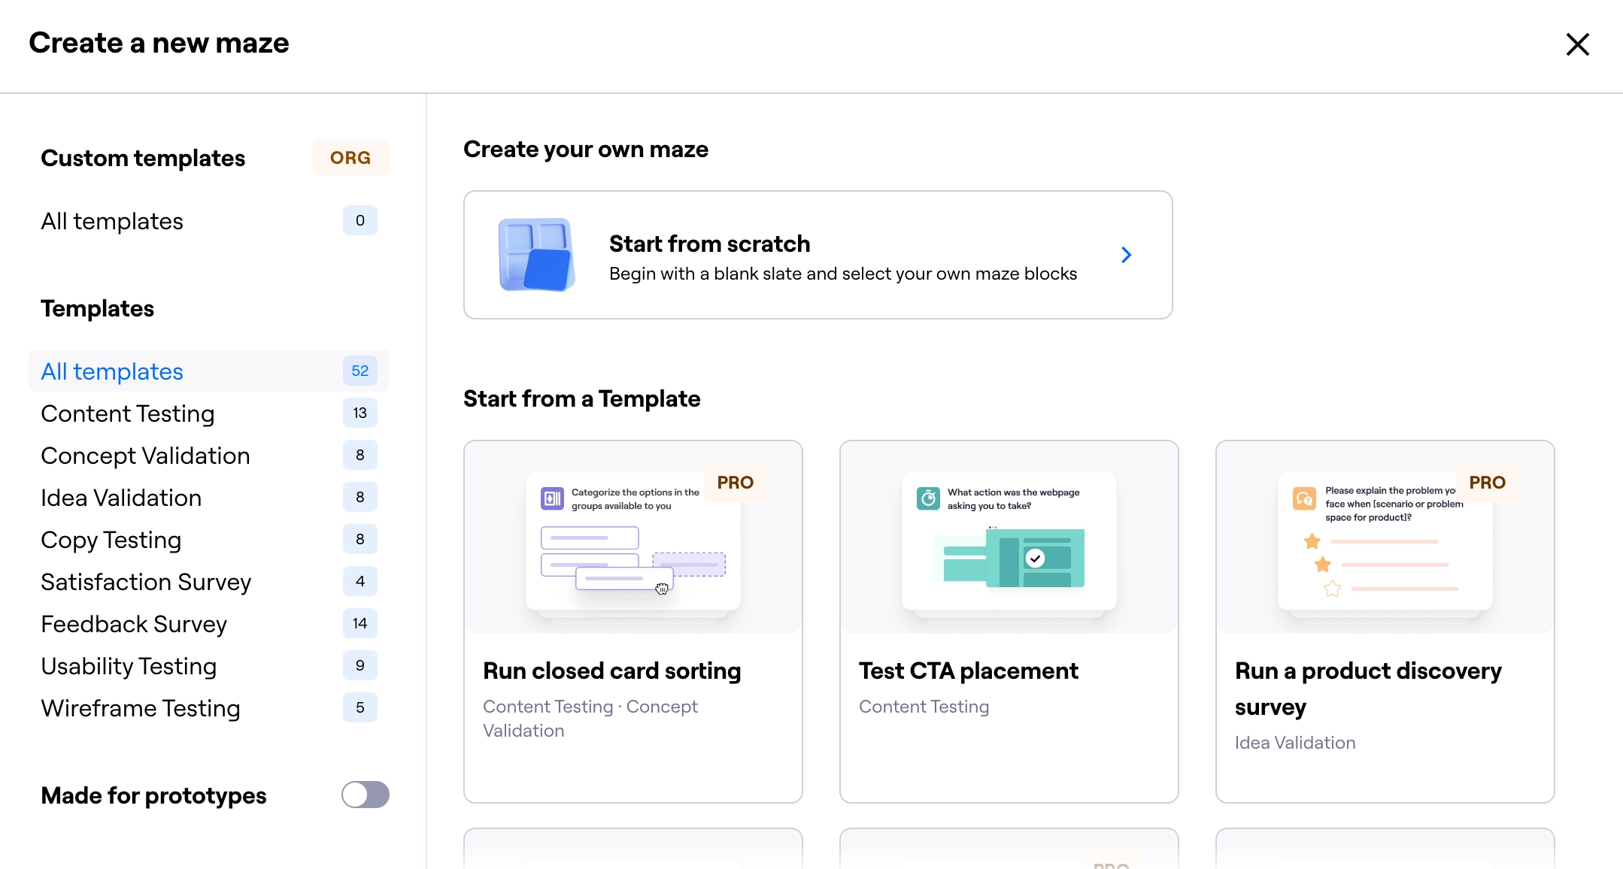
Task: Select All templates under Custom templates
Action: [112, 221]
